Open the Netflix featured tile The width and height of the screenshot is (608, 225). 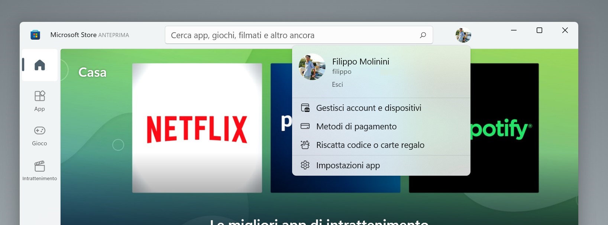[197, 128]
